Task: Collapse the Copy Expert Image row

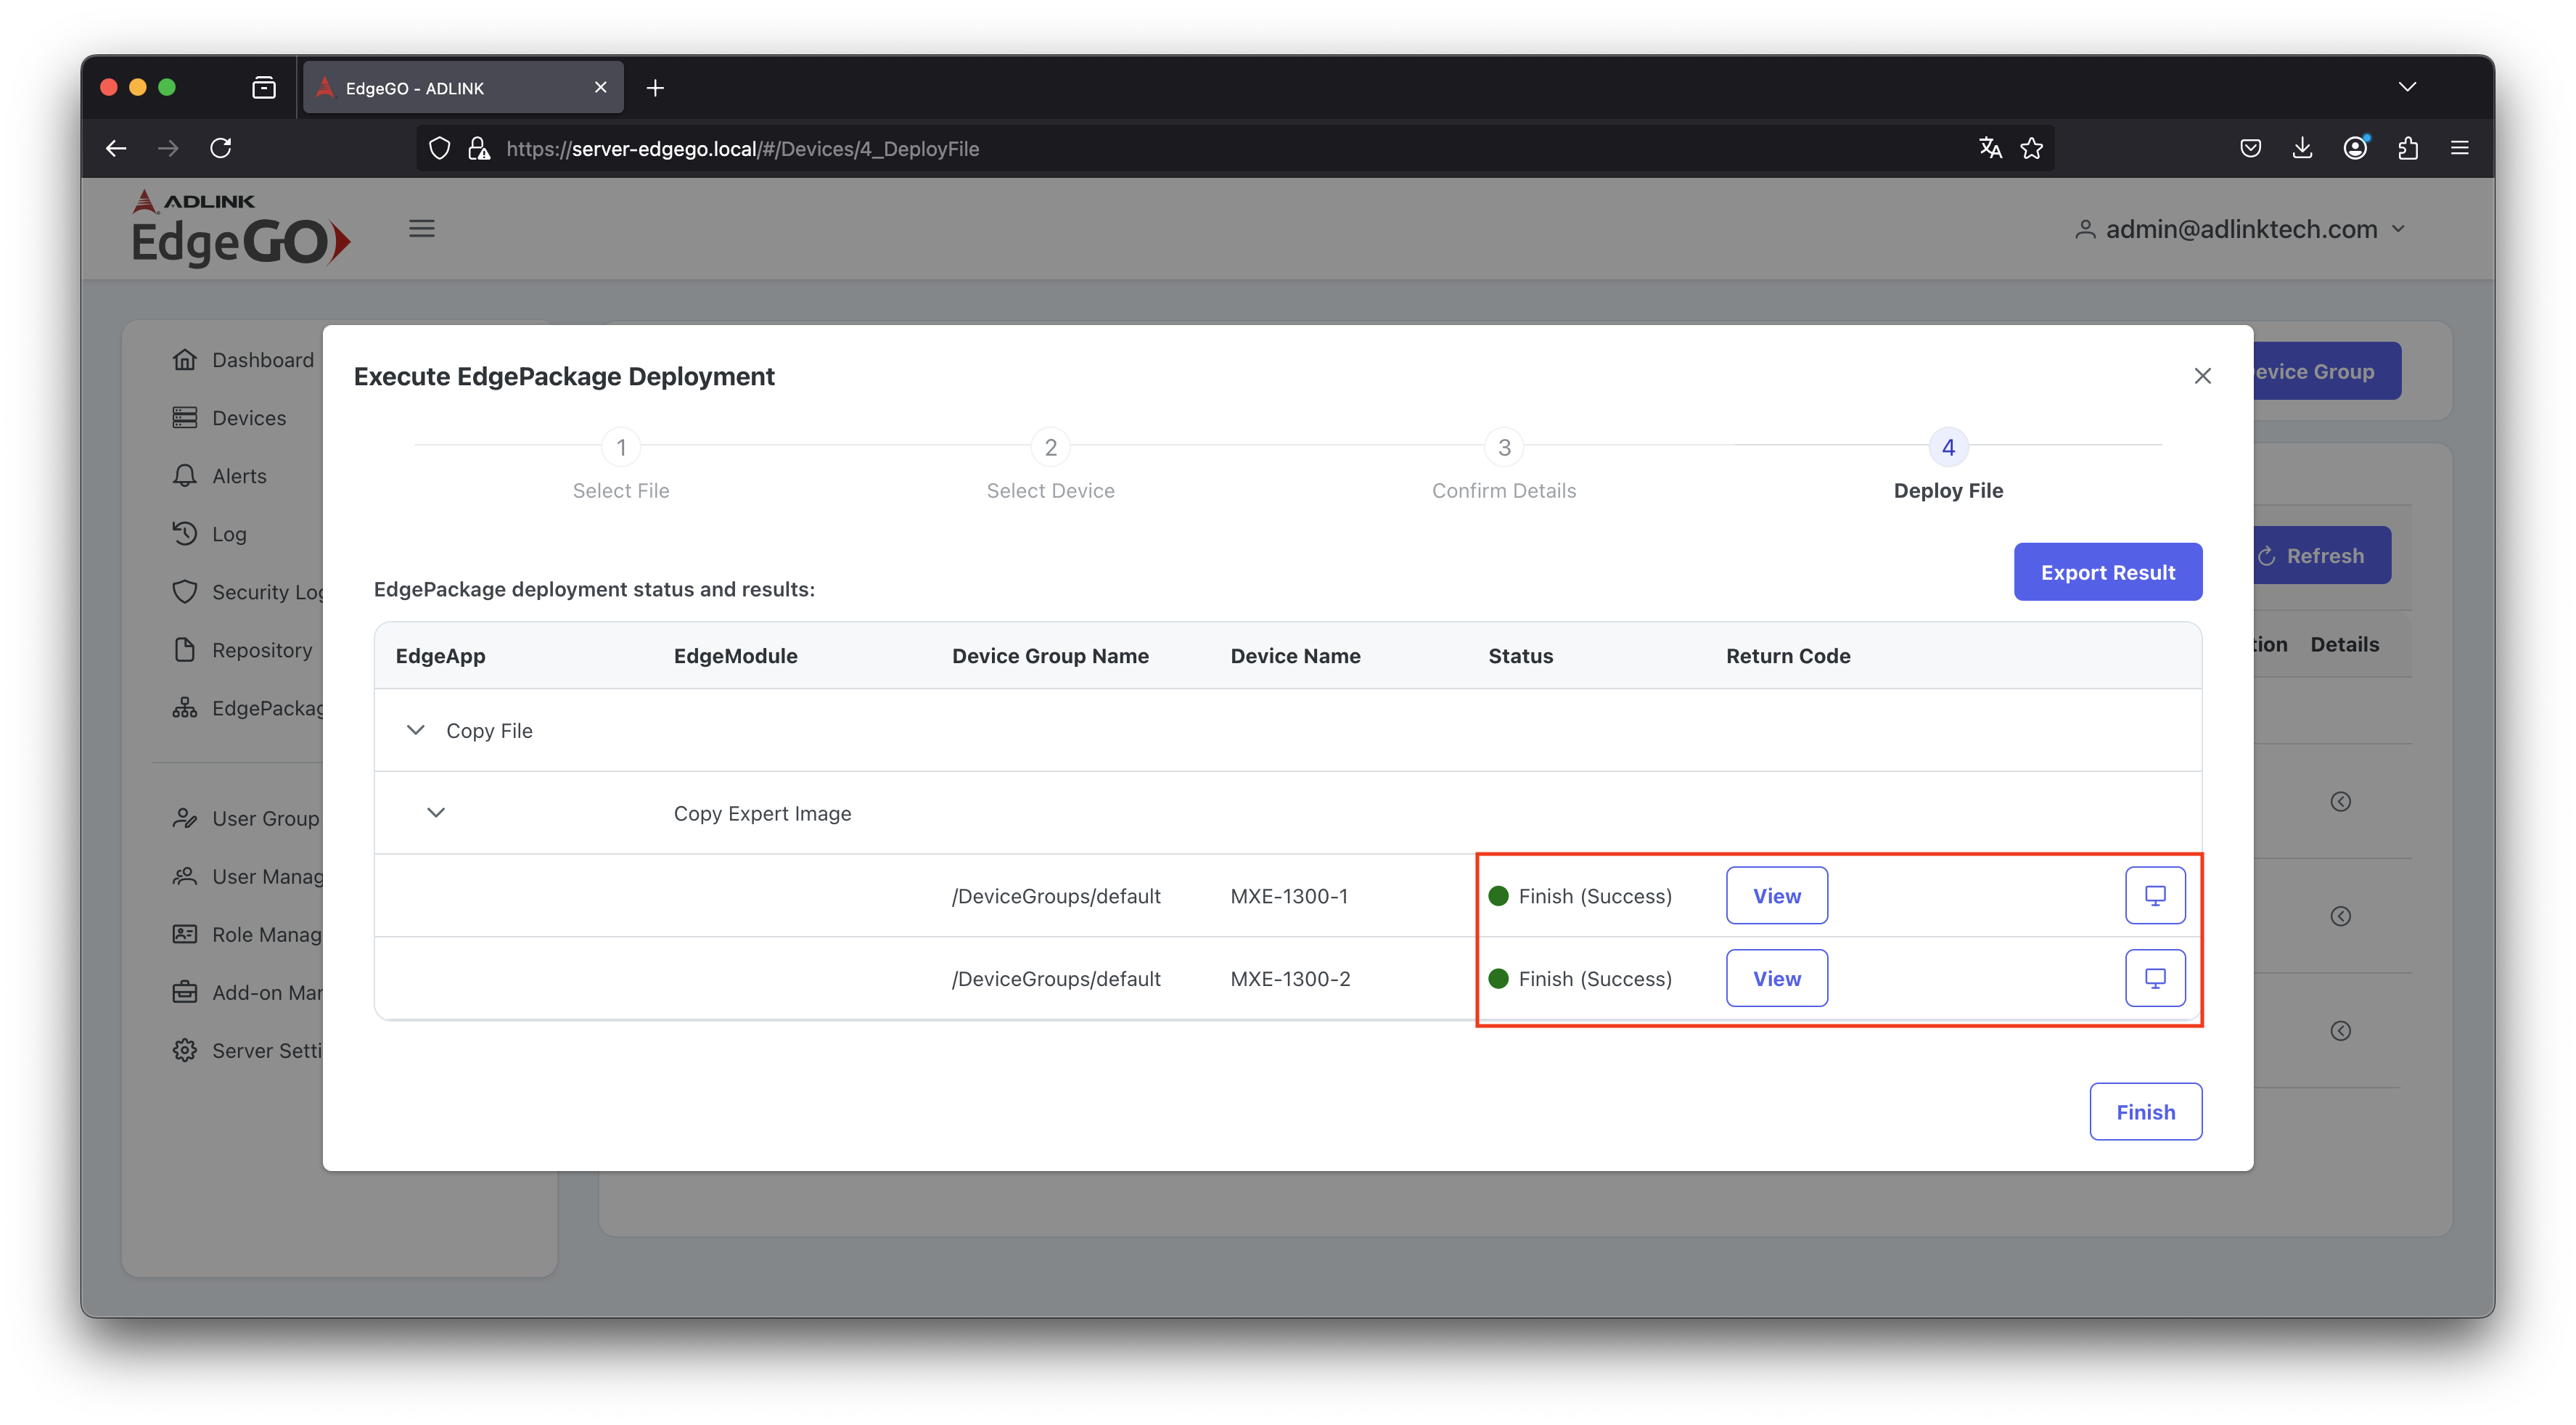Action: [x=436, y=812]
